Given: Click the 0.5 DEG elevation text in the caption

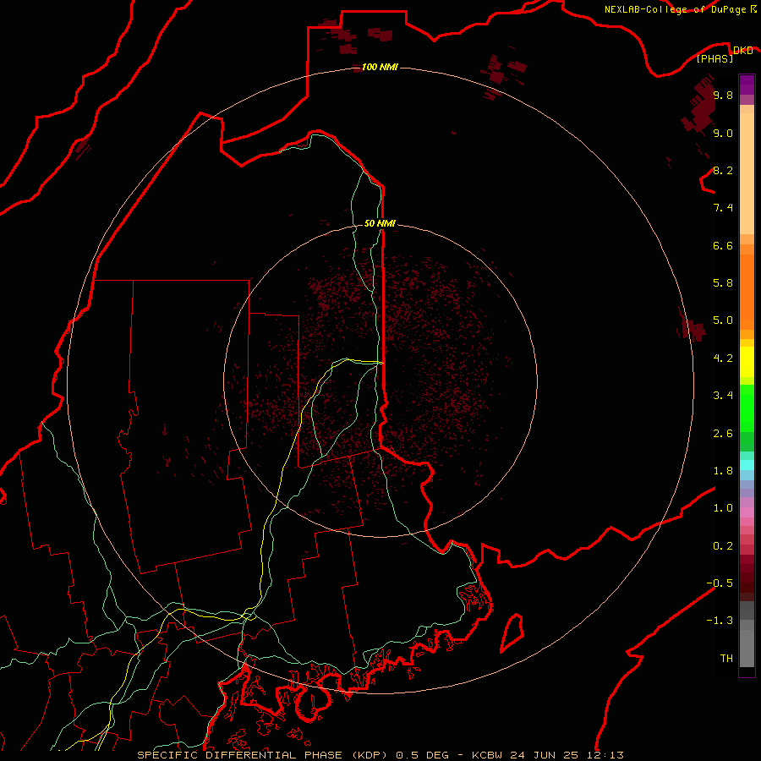Looking at the screenshot, I should pyautogui.click(x=422, y=755).
